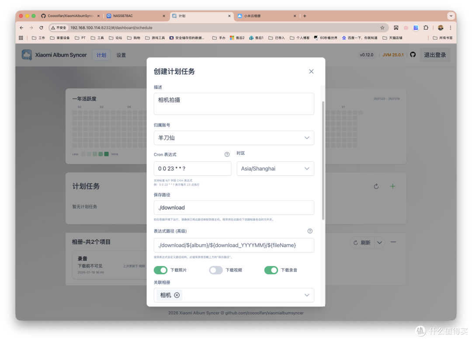Open the browser extensions puzzle icon
Screen dimensions: 472x341
426,27
